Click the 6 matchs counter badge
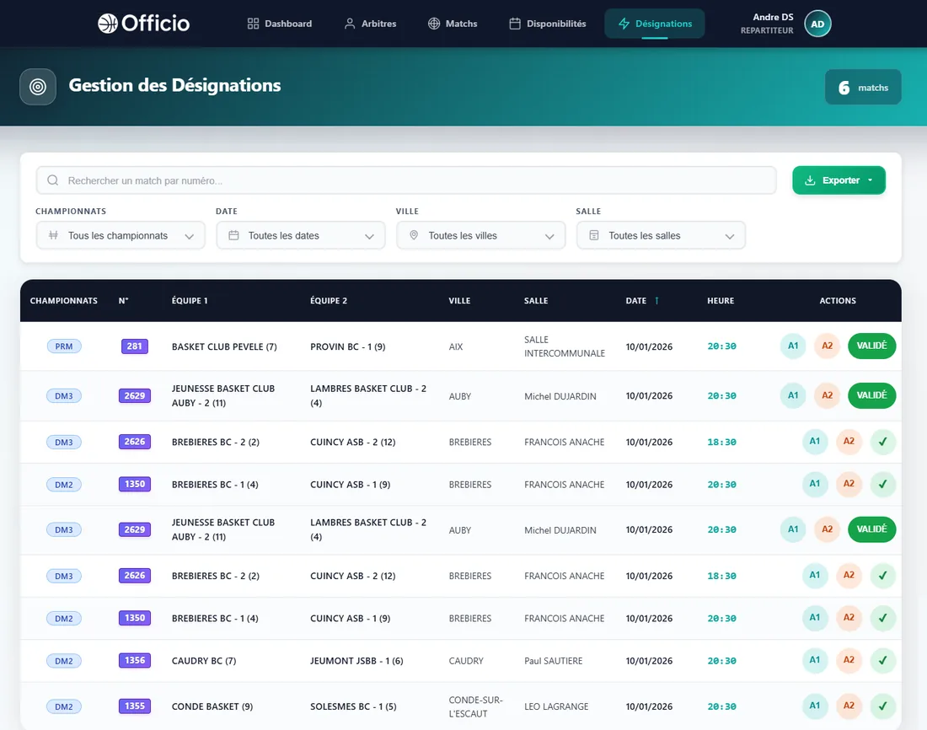The height and width of the screenshot is (730, 927). click(x=863, y=88)
